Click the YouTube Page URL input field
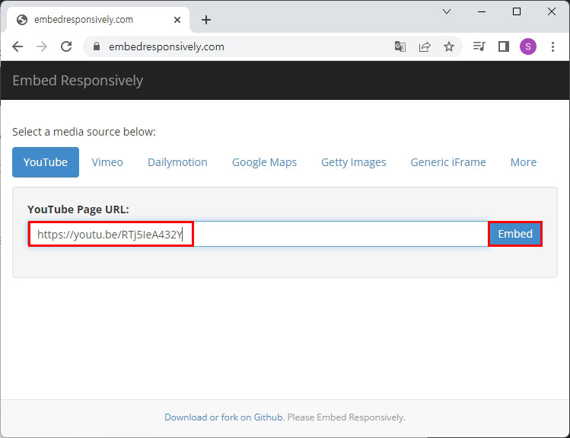 click(258, 234)
